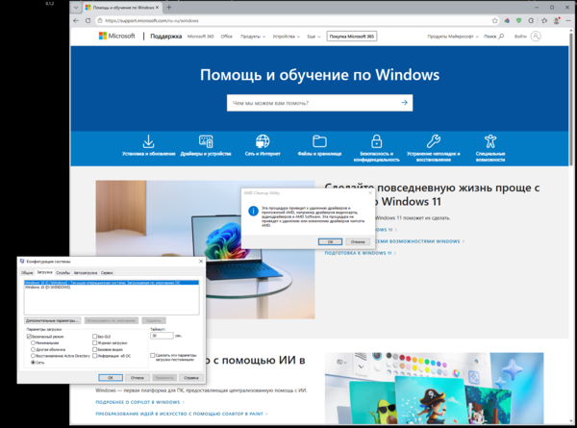The height and width of the screenshot is (428, 577).
Task: Click Покупка Microsoft 365 button
Action: tap(352, 37)
